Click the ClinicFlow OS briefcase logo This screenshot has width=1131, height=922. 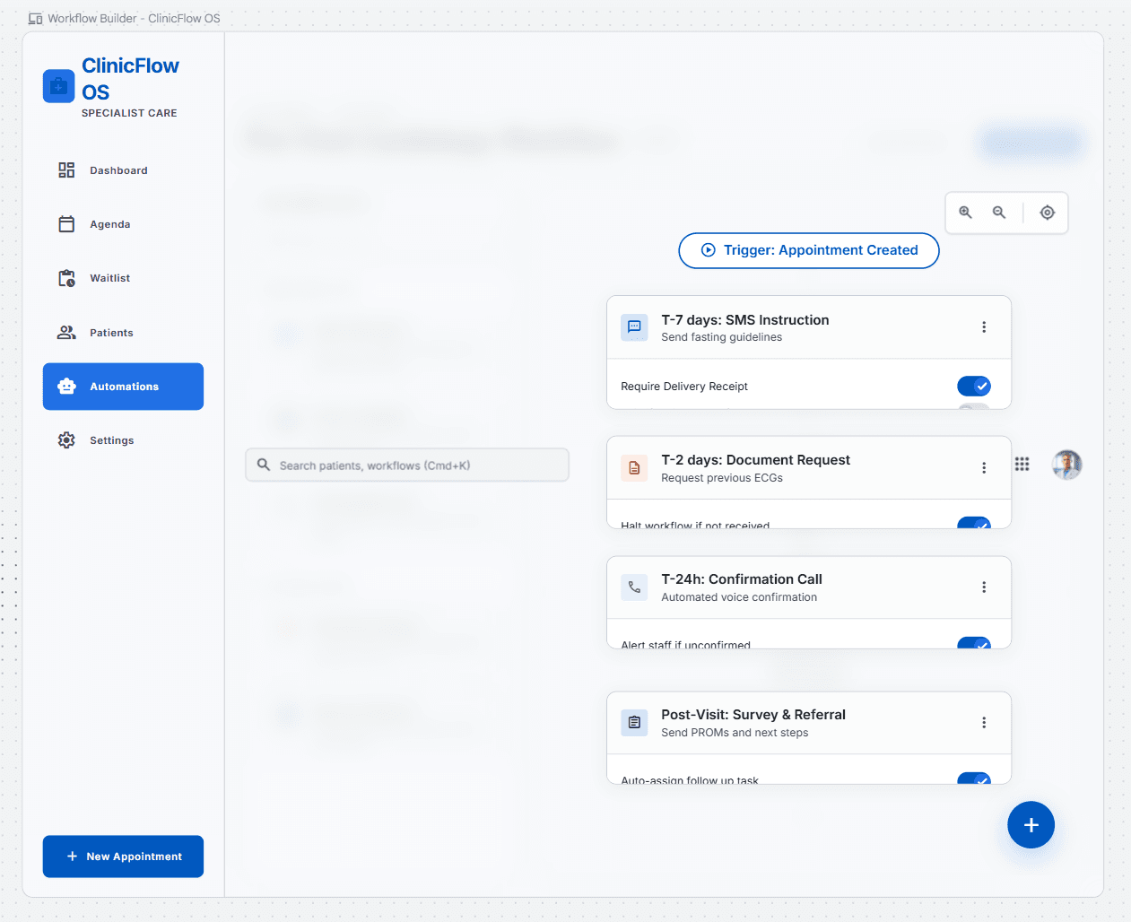[x=58, y=86]
